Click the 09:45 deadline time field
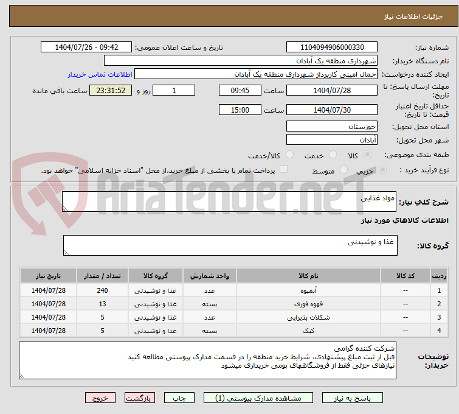Screen dimensions: 459x414 tap(240, 90)
